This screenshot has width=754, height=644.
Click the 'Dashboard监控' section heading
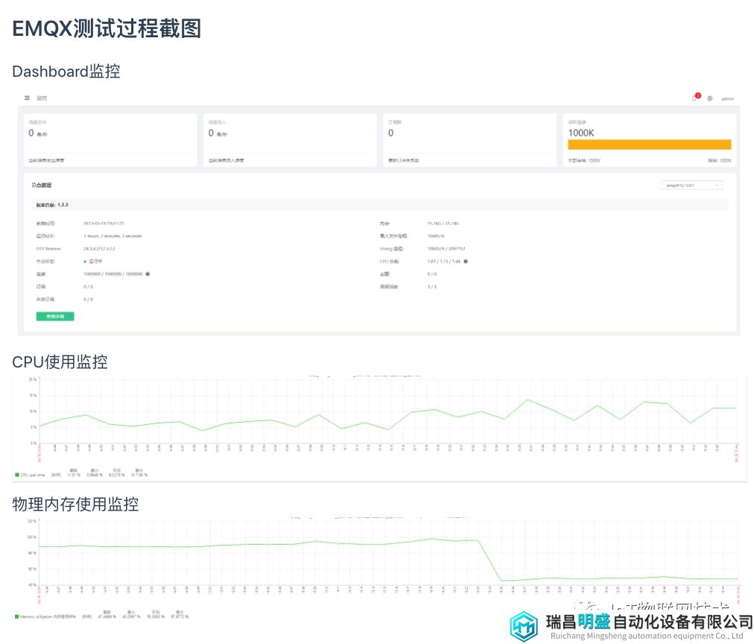tap(66, 71)
